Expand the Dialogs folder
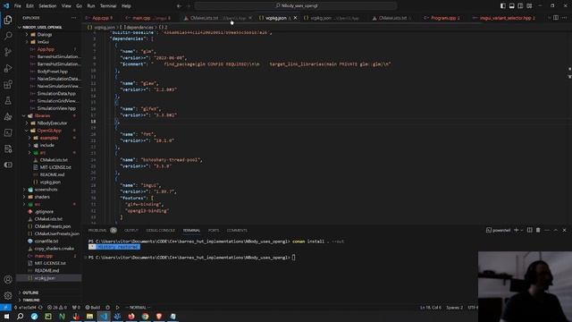 [45, 35]
